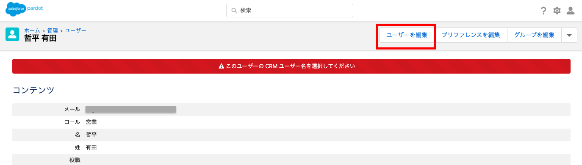The width and height of the screenshot is (582, 165).
Task: Click the blurred メール address value
Action: point(130,110)
